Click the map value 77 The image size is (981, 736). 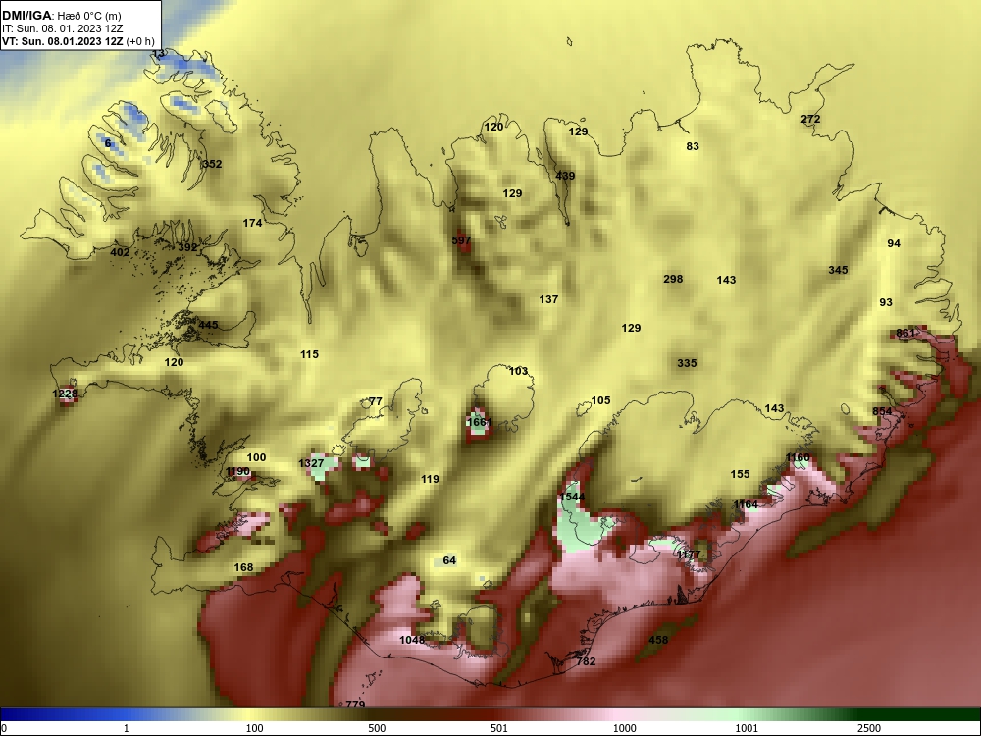pos(376,401)
